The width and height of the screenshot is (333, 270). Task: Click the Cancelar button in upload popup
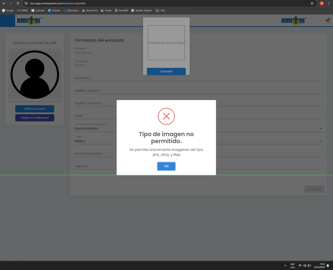tap(166, 71)
